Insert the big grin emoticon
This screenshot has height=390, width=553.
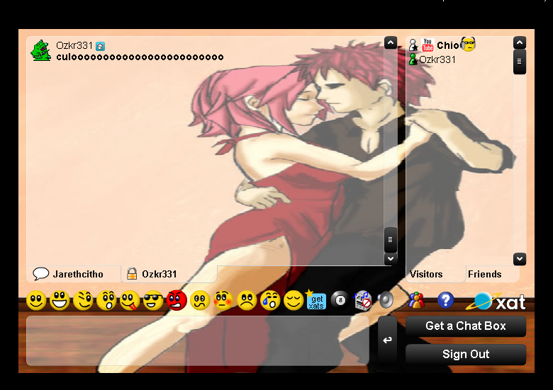click(60, 301)
